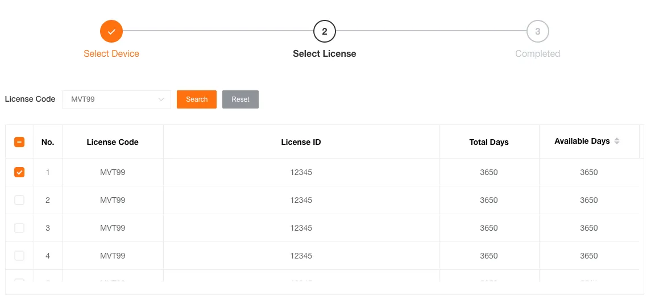Click the Completed step label
Viewport: 651px width, 300px height.
[537, 53]
